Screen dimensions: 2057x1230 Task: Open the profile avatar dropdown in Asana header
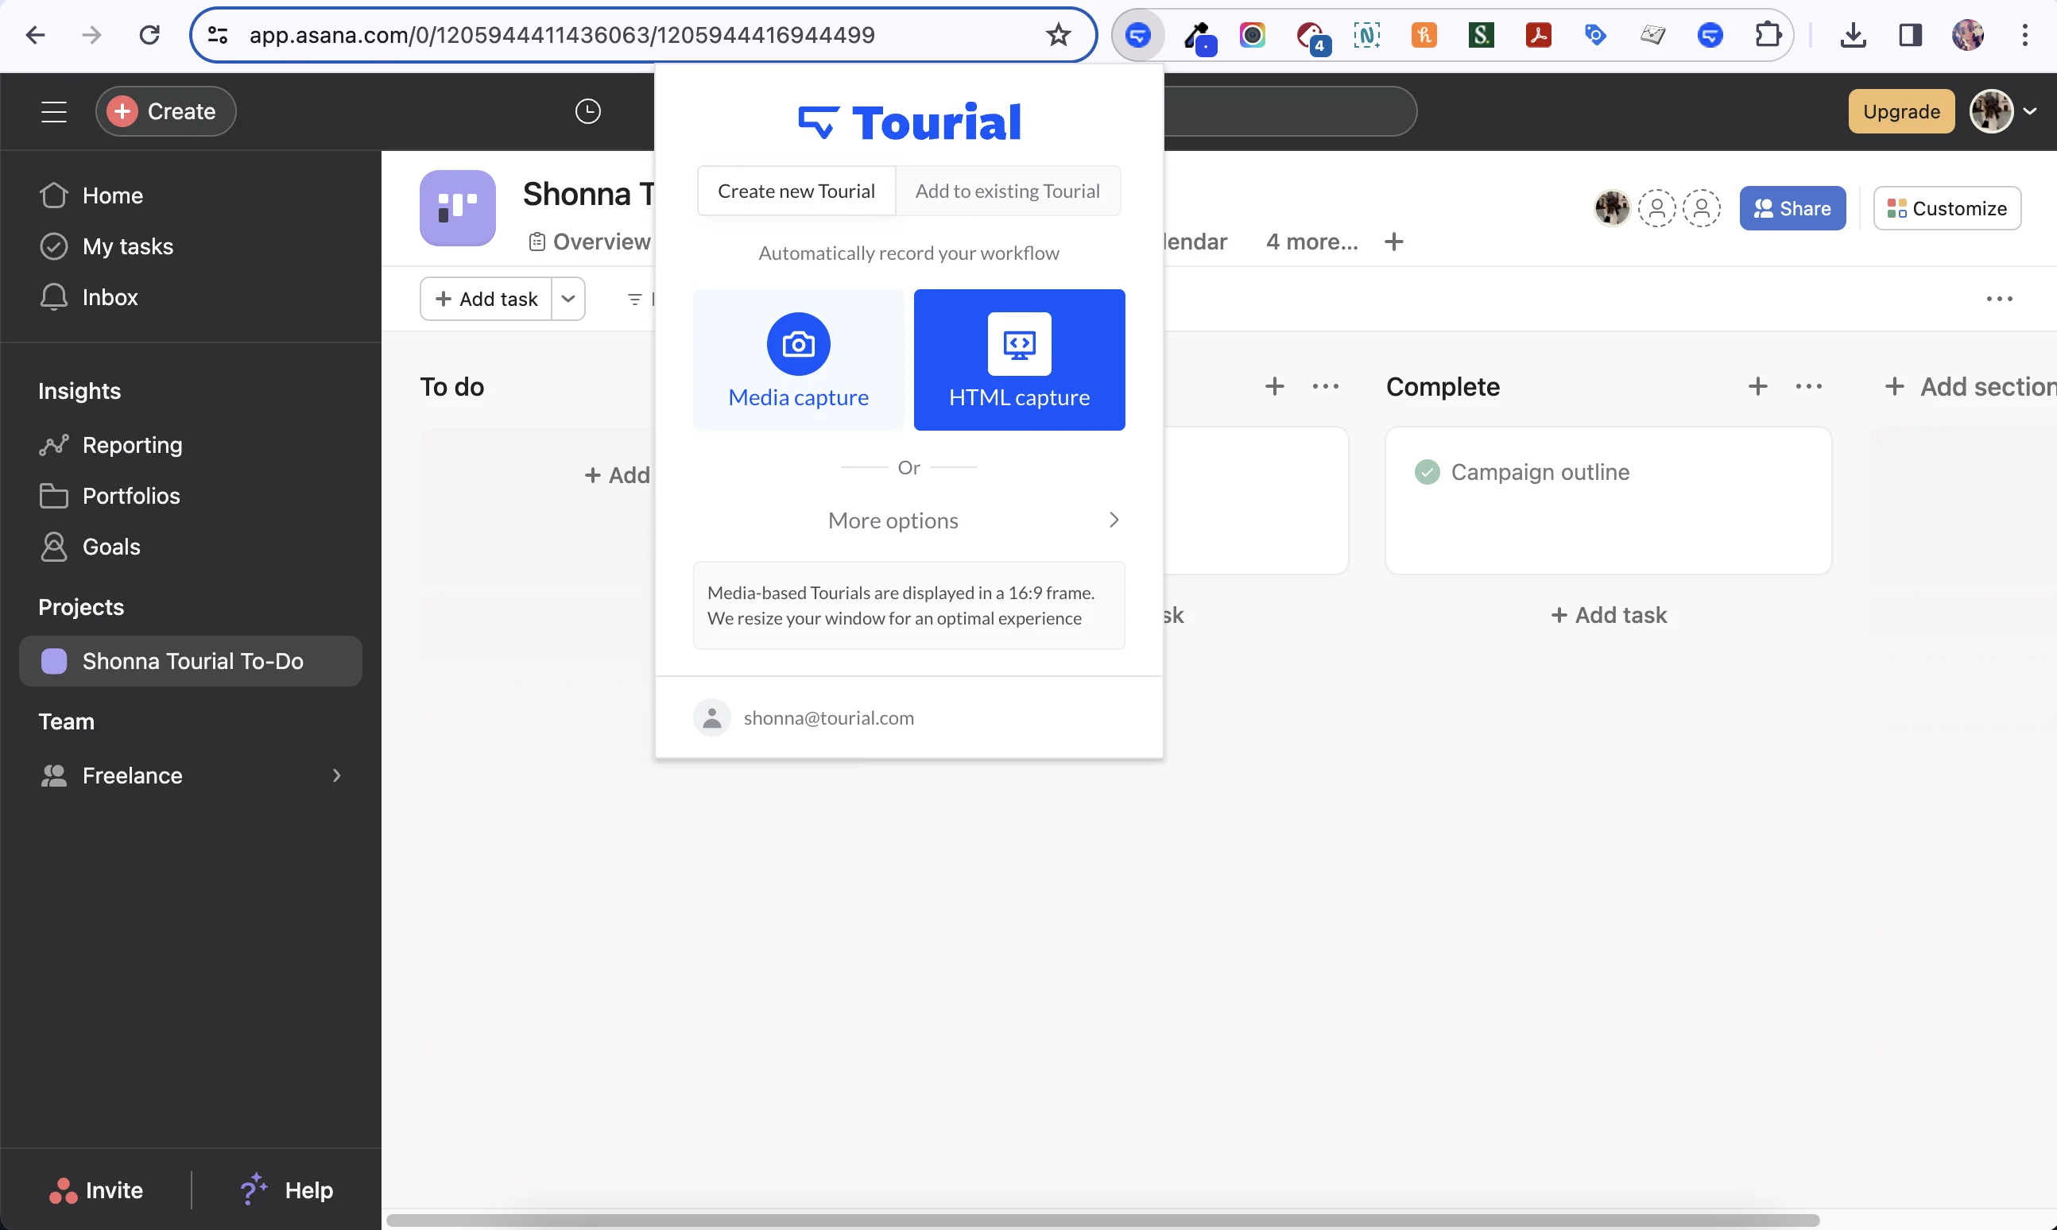tap(2003, 111)
